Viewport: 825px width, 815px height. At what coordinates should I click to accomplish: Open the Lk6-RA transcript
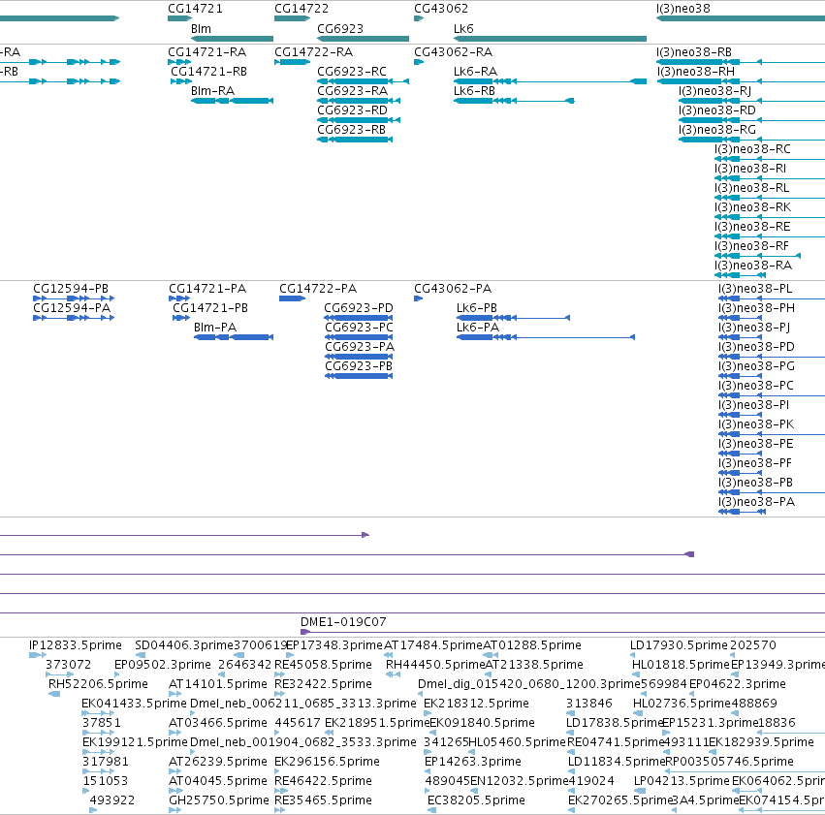pos(475,72)
